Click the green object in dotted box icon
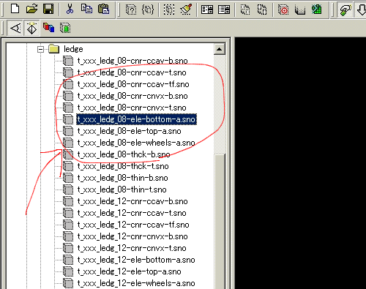366x289 pixels. pos(65,28)
